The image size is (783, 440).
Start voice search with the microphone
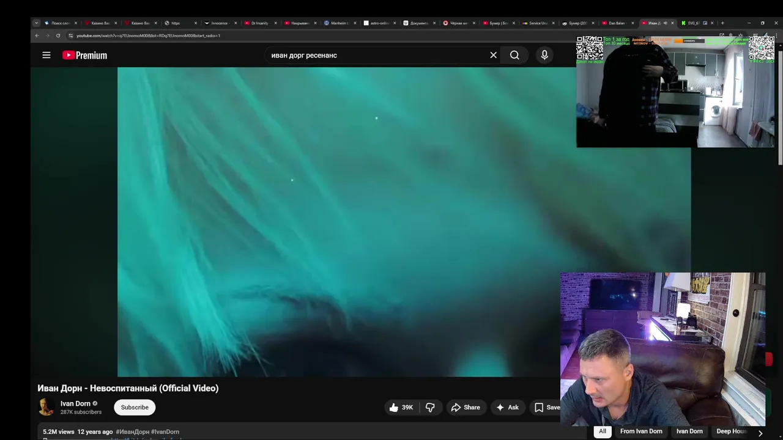pos(544,55)
